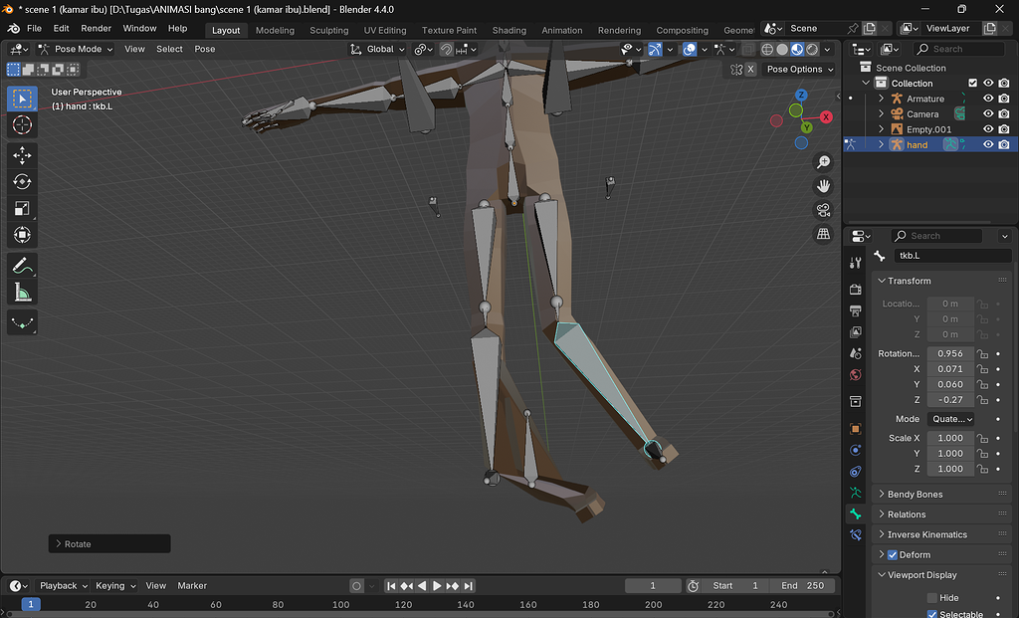The image size is (1019, 618).
Task: Select the Breakdowner pose tool
Action: pos(22,323)
